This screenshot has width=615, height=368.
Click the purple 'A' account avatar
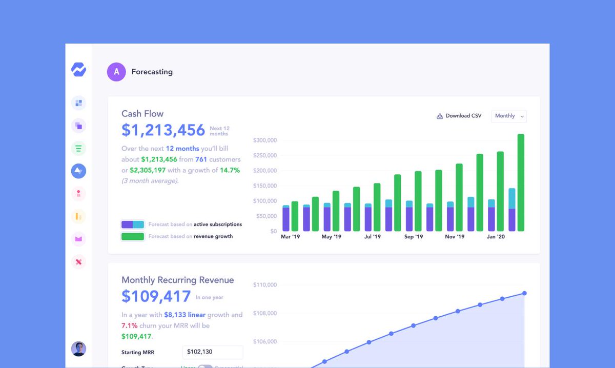pyautogui.click(x=116, y=72)
